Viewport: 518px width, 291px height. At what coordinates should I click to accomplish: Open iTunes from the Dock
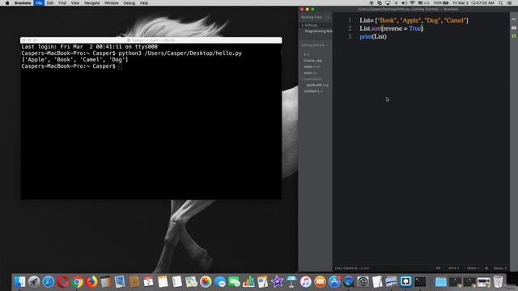coord(306,282)
